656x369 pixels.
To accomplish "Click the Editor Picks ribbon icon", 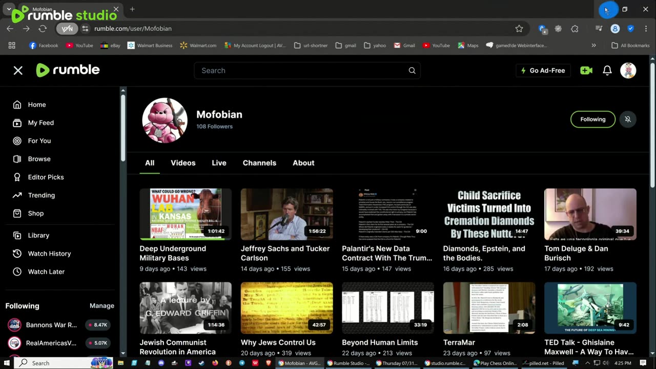I will point(17,177).
